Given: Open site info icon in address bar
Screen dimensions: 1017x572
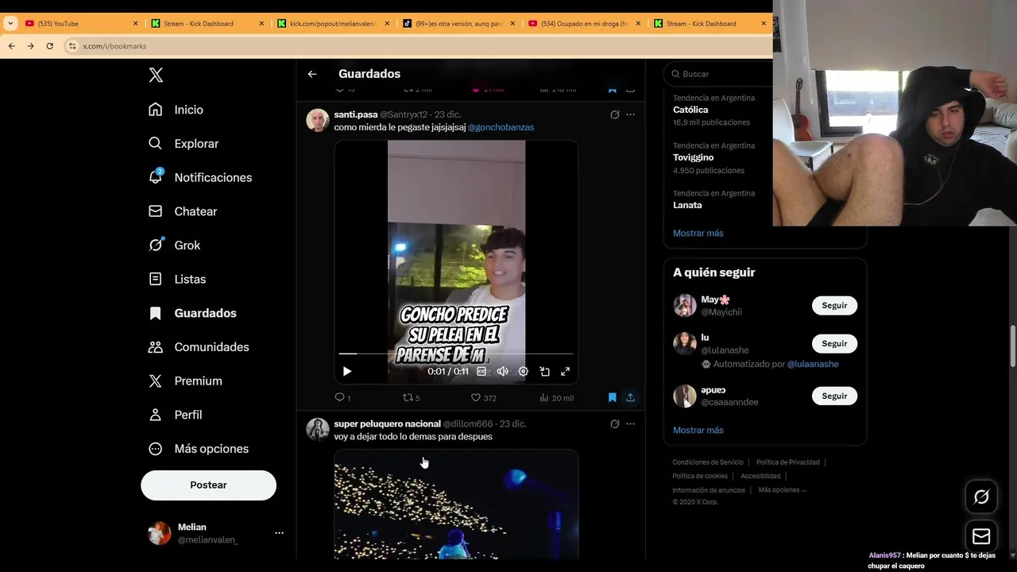Looking at the screenshot, I should point(72,46).
